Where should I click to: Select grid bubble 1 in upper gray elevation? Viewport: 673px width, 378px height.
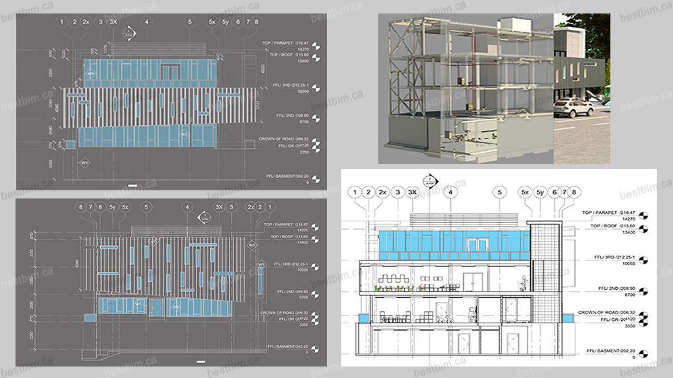[61, 22]
